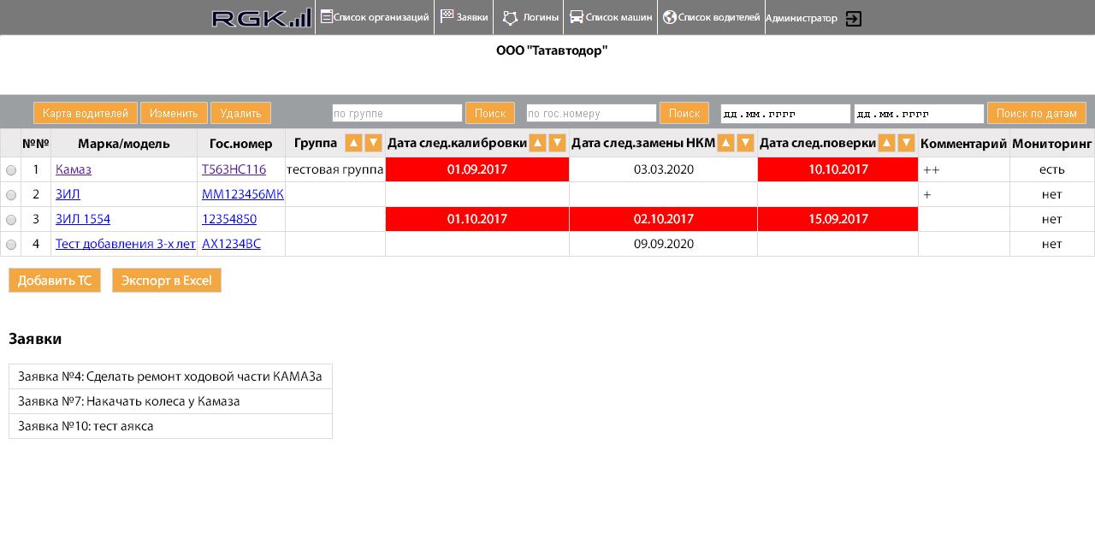Viewport: 1095px width, 545px height.
Task: Open Список водителей menu item
Action: click(x=712, y=17)
